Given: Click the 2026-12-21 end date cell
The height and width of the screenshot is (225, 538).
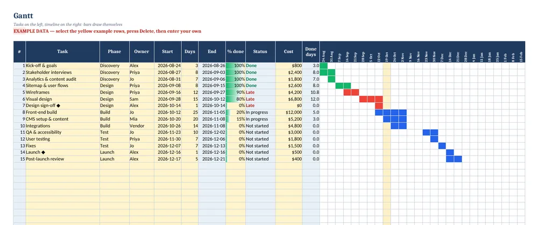Looking at the screenshot, I should (x=212, y=159).
